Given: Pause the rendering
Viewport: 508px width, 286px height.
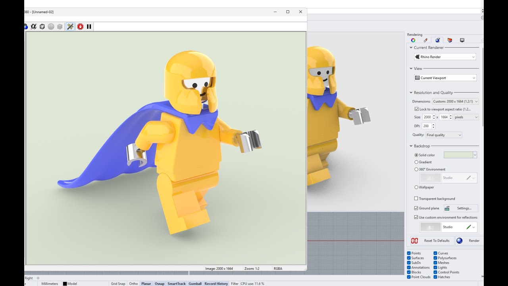Looking at the screenshot, I should pyautogui.click(x=89, y=27).
